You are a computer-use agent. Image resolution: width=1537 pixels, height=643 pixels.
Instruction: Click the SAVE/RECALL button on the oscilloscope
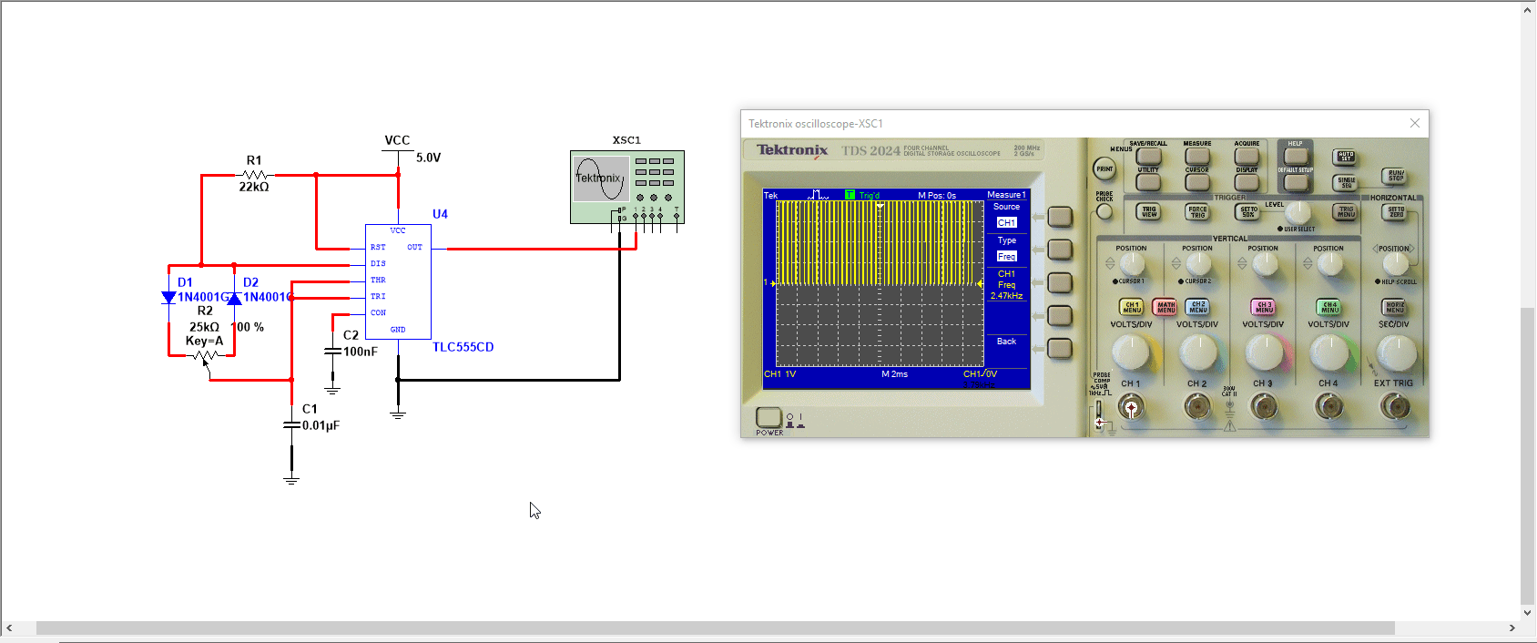pos(1148,157)
